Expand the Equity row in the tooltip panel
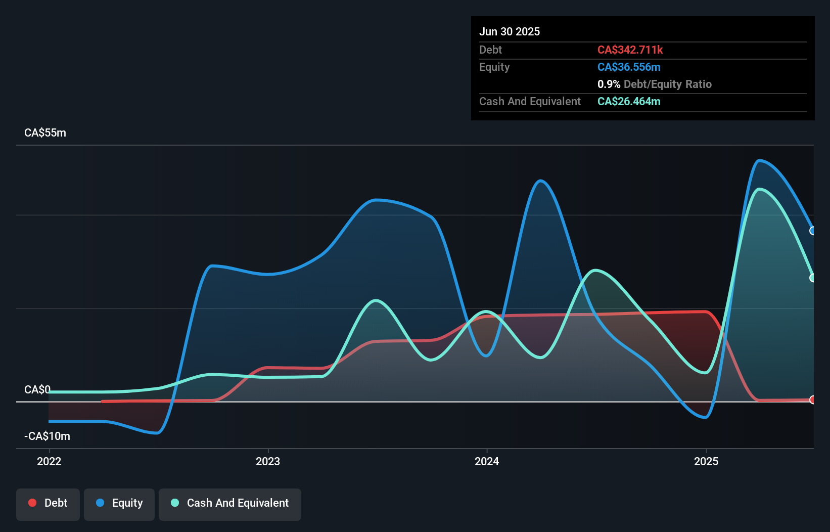This screenshot has width=830, height=532. [494, 67]
